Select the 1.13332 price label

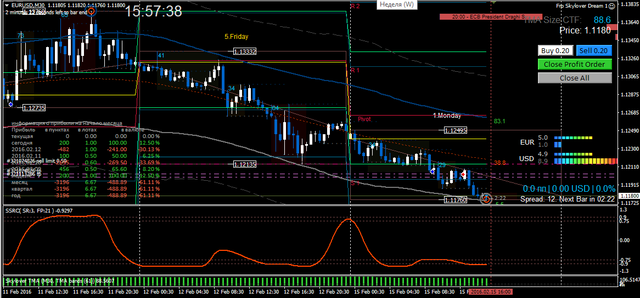point(245,51)
